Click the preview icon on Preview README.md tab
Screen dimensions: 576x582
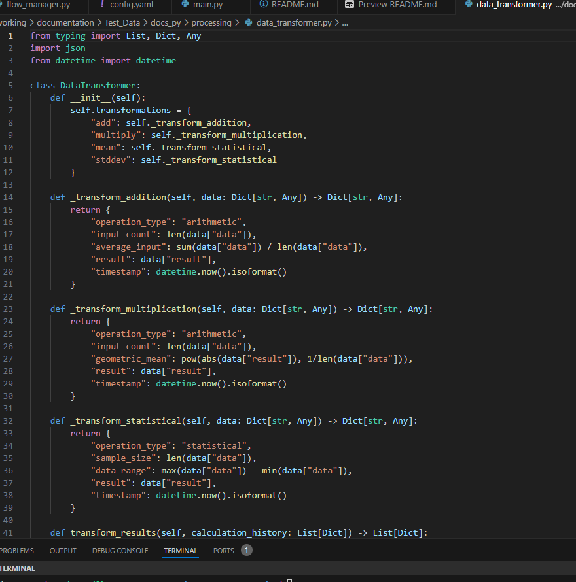(350, 4)
